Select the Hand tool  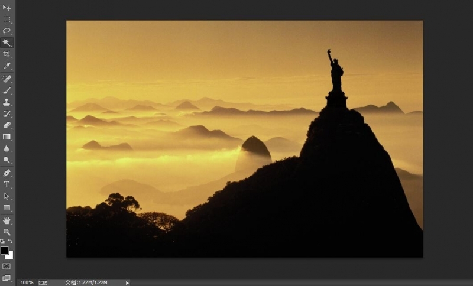7,220
